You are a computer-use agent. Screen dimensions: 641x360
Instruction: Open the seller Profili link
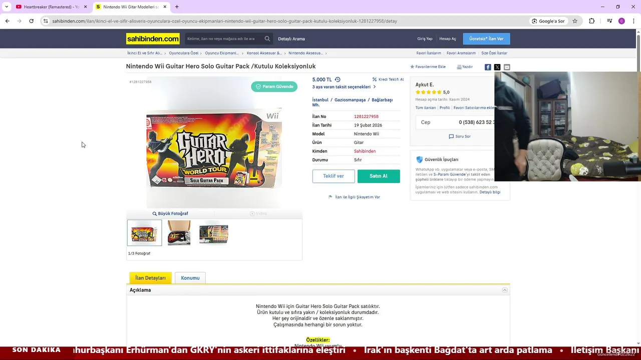[445, 107]
